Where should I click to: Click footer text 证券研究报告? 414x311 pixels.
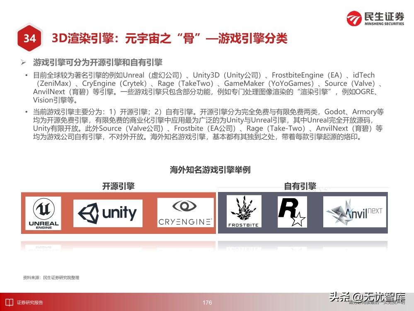30,303
